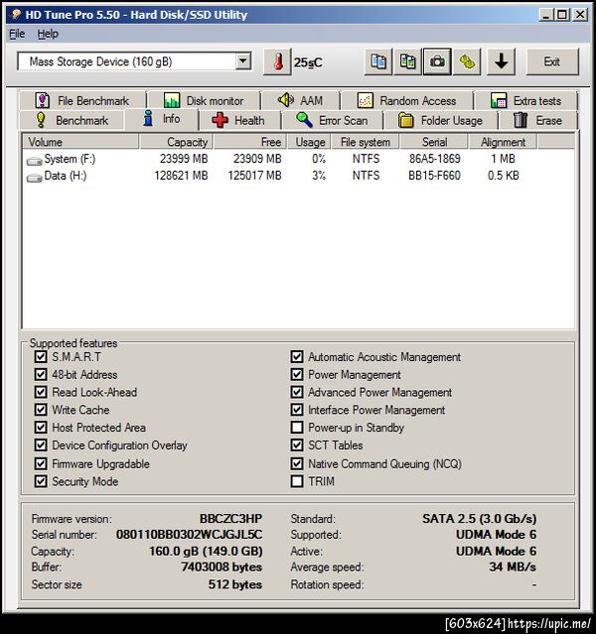The height and width of the screenshot is (634, 596).
Task: Click the 125017 MB free cell
Action: [254, 176]
